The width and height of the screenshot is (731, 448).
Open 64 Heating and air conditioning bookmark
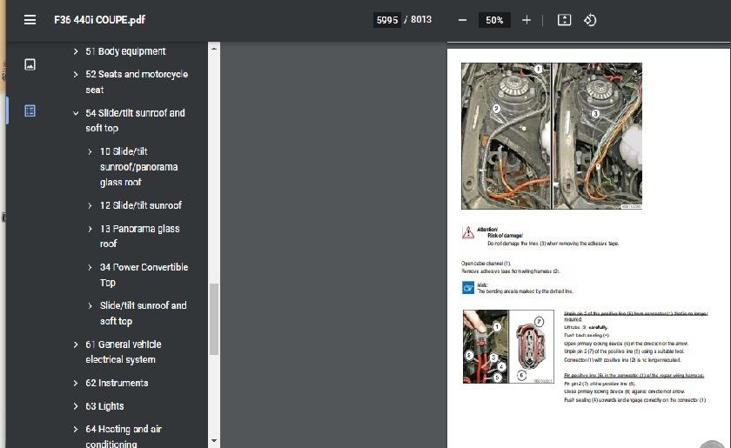124,436
